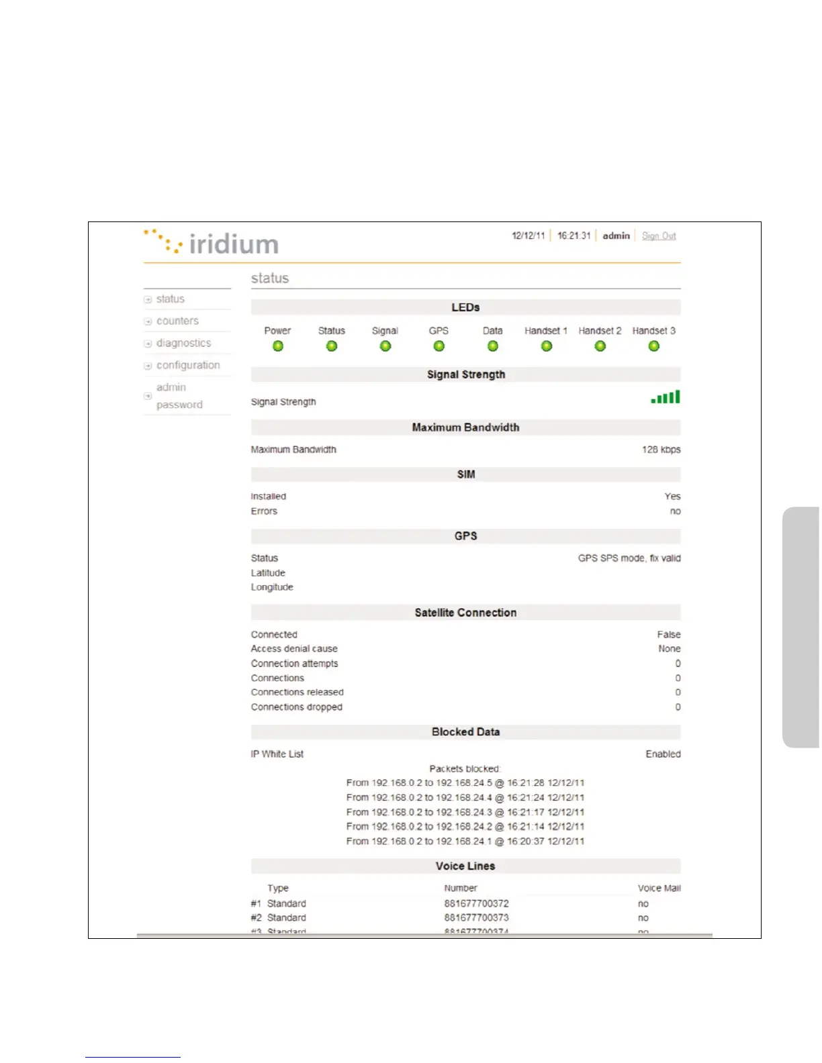This screenshot has width=822, height=1063.
Task: Click the arrow icon beside configuration
Action: pos(148,366)
